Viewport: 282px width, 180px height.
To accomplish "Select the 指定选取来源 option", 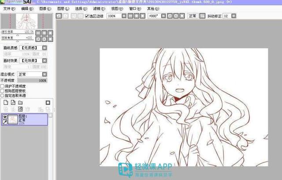I will click(x=2, y=96).
